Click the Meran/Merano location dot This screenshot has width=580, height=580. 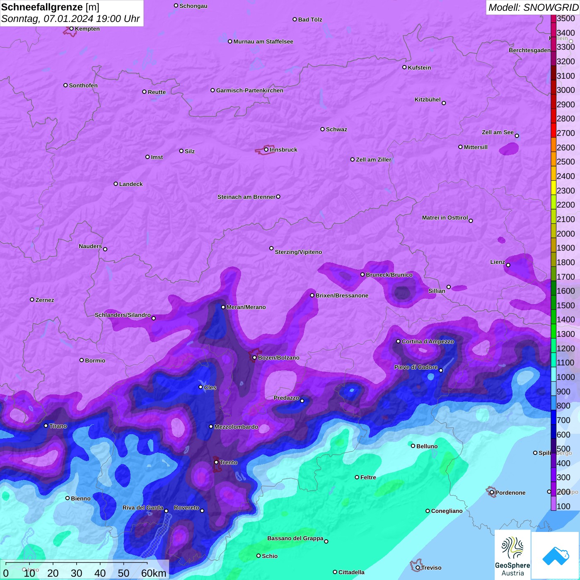tap(223, 307)
